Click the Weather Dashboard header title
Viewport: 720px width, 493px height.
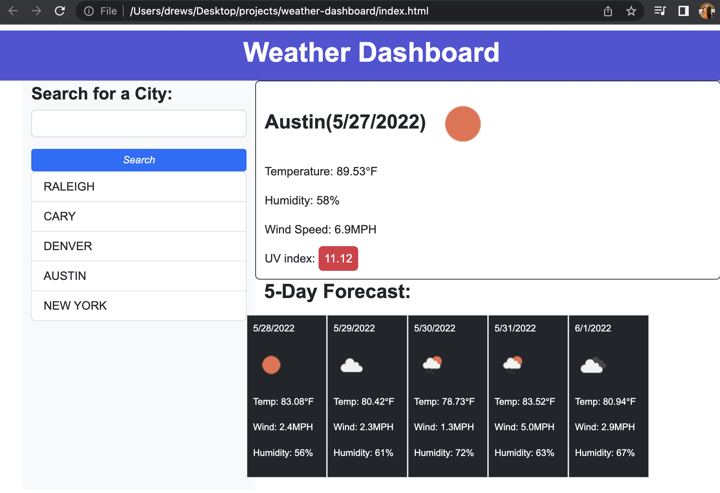point(371,52)
